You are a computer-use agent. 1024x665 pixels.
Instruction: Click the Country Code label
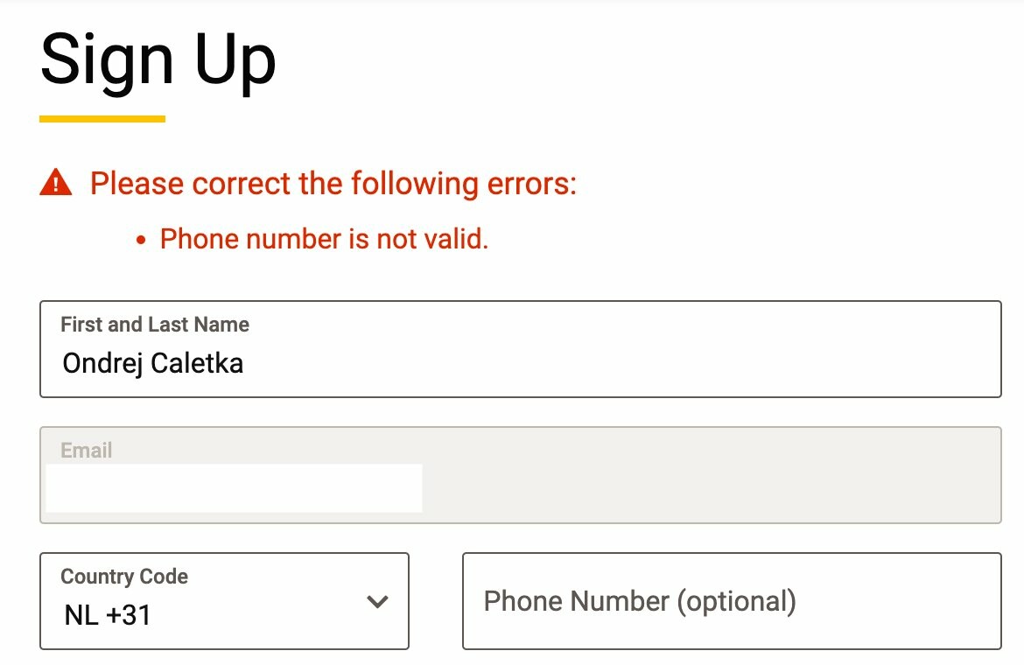[x=124, y=577]
